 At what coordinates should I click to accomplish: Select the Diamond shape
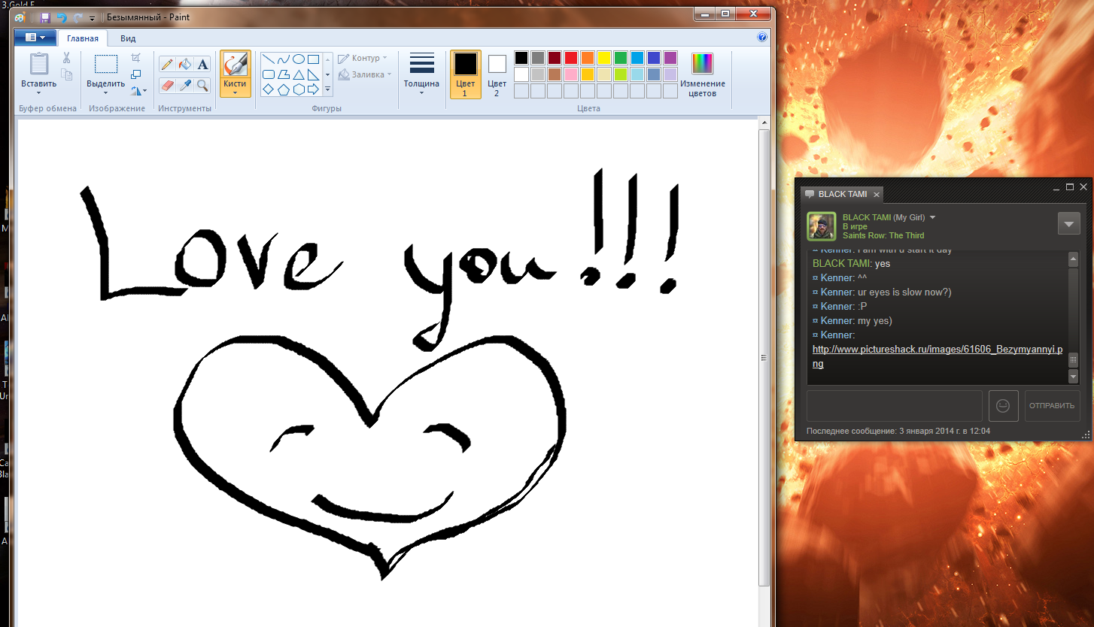point(268,89)
